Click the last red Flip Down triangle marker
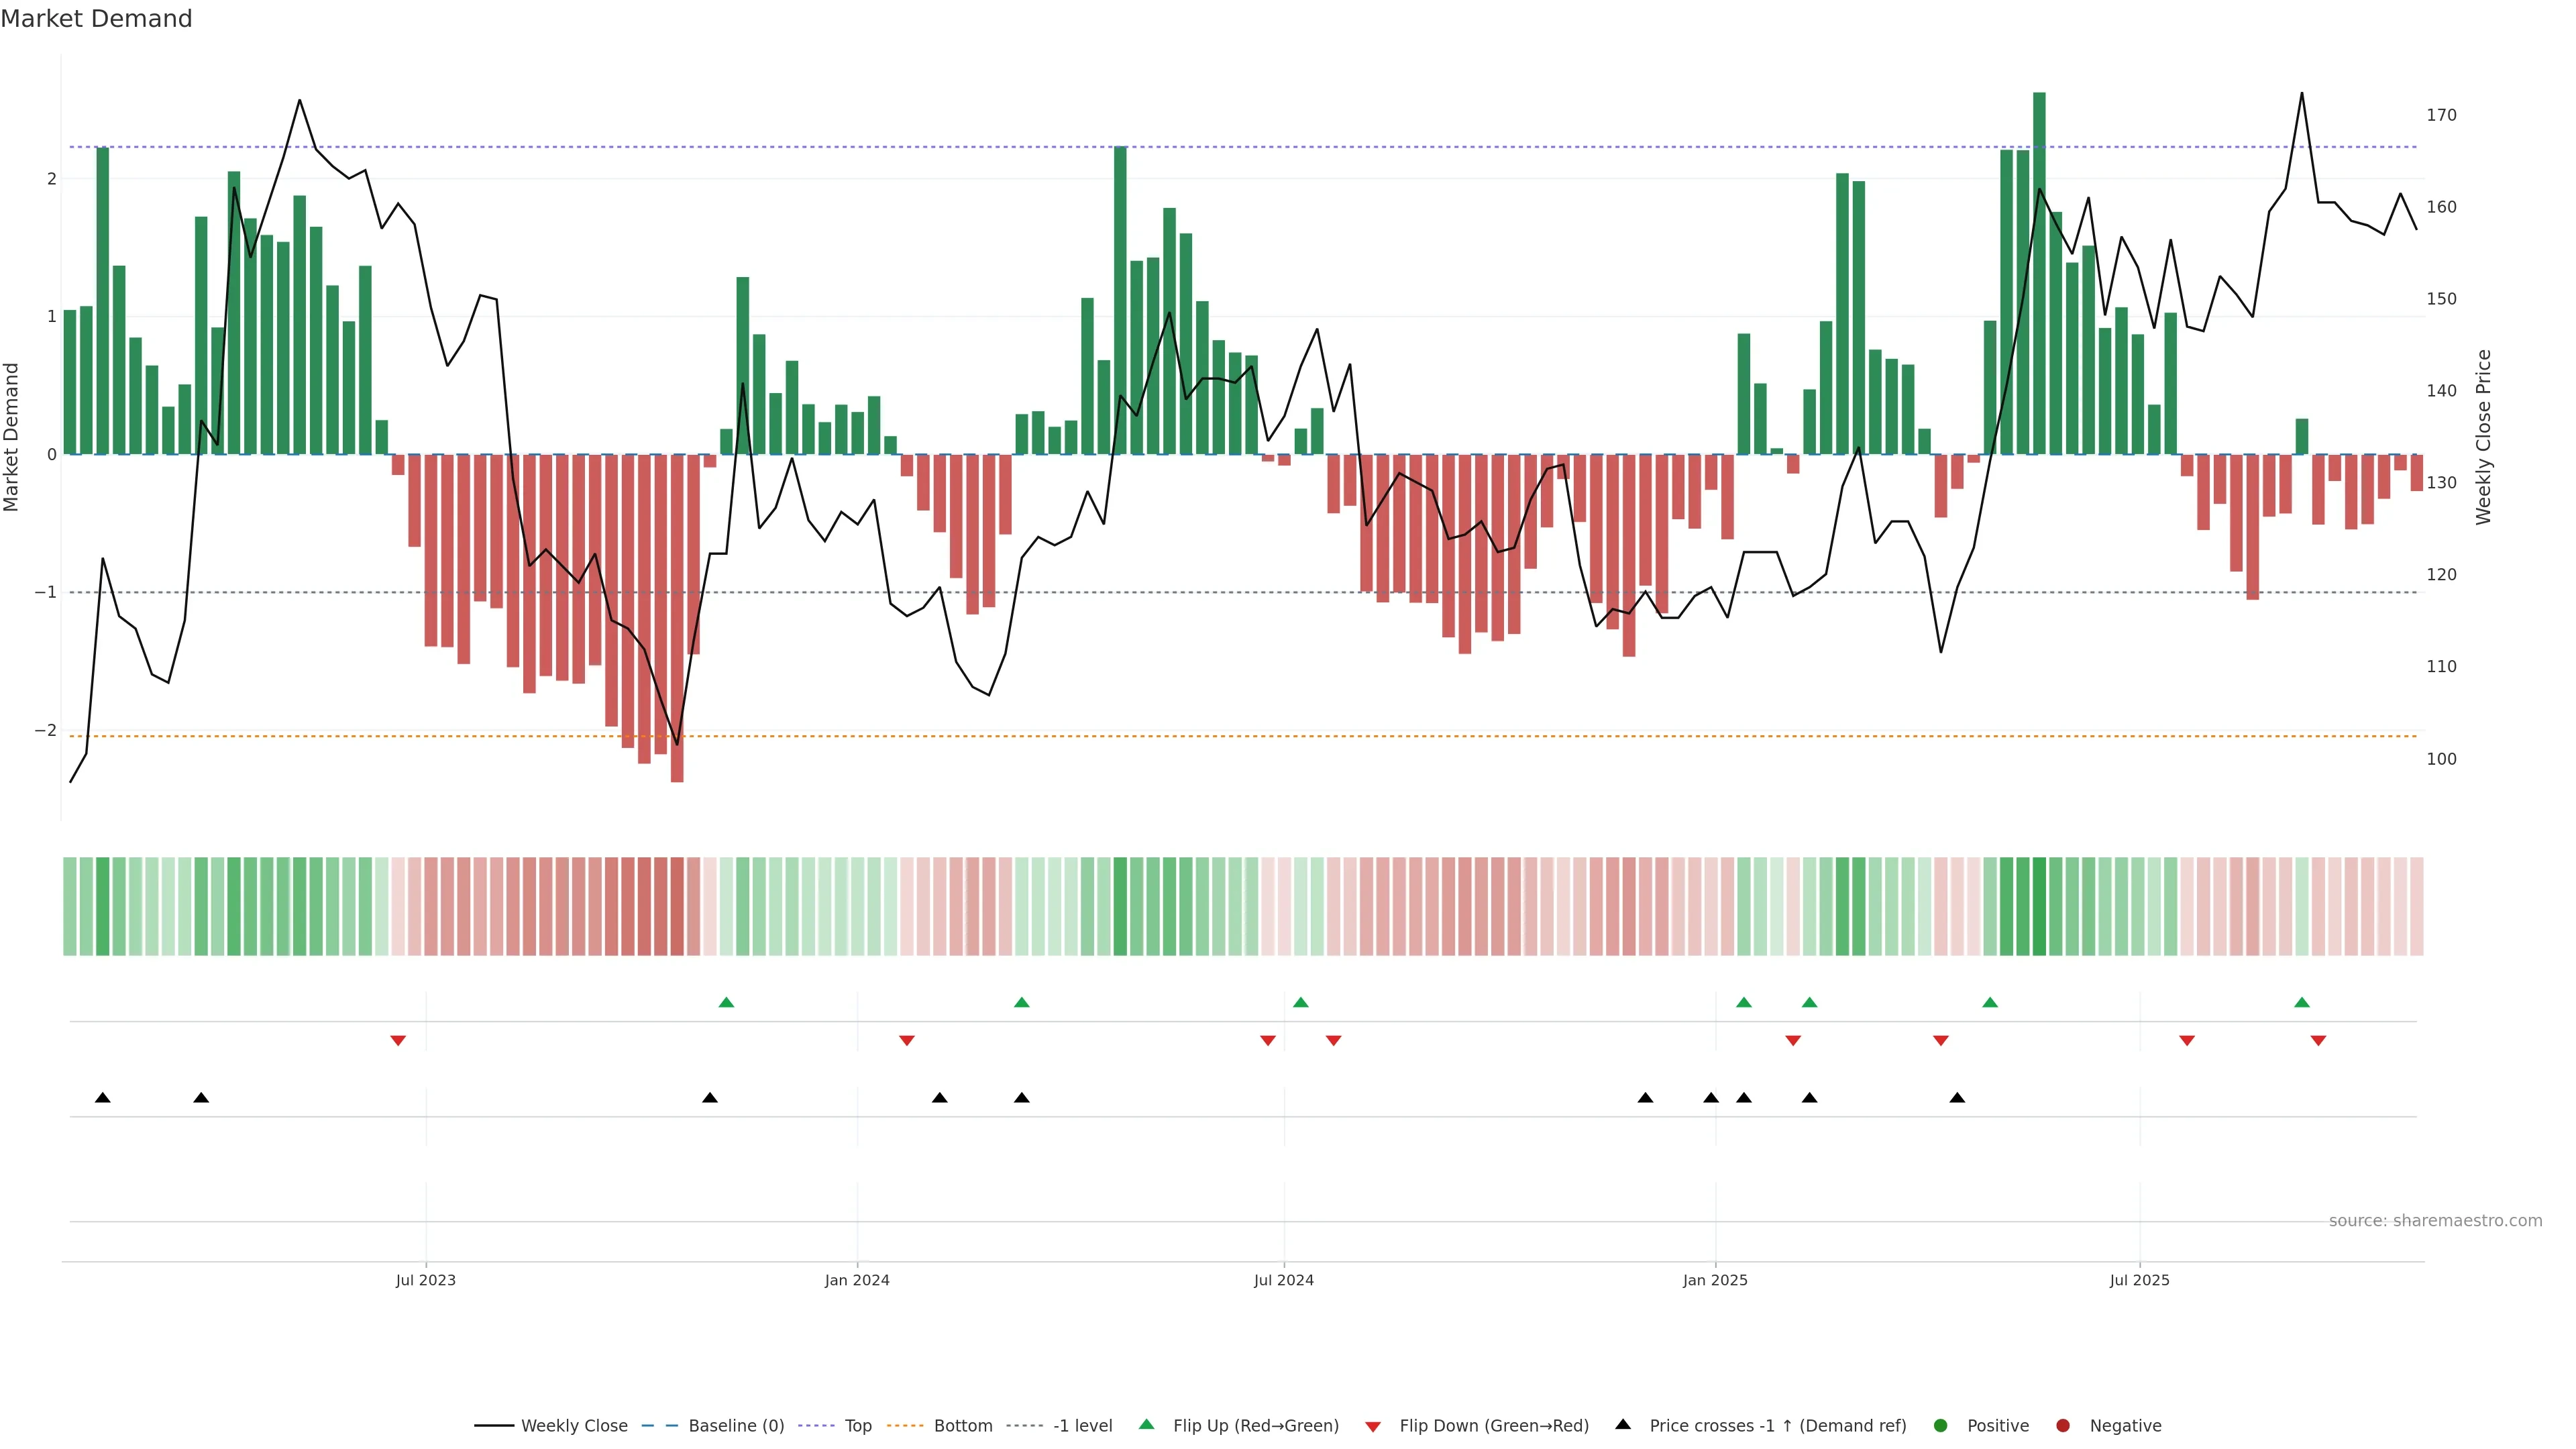 [x=2318, y=1041]
